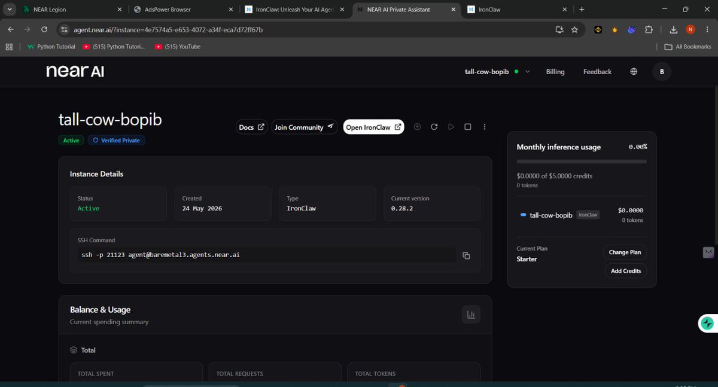The image size is (718, 387).
Task: Switch to IronClaw: Unleash Your AI Agent tab
Action: 296,10
